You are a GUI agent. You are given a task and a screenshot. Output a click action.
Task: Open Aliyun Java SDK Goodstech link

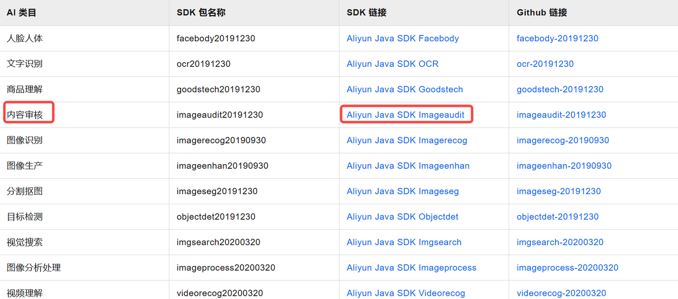click(x=405, y=89)
